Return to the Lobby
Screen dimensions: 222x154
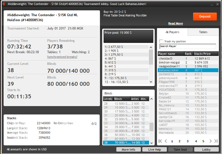pyautogui.click(x=206, y=150)
